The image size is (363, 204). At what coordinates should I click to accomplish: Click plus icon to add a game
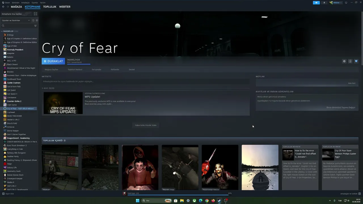tap(3, 194)
